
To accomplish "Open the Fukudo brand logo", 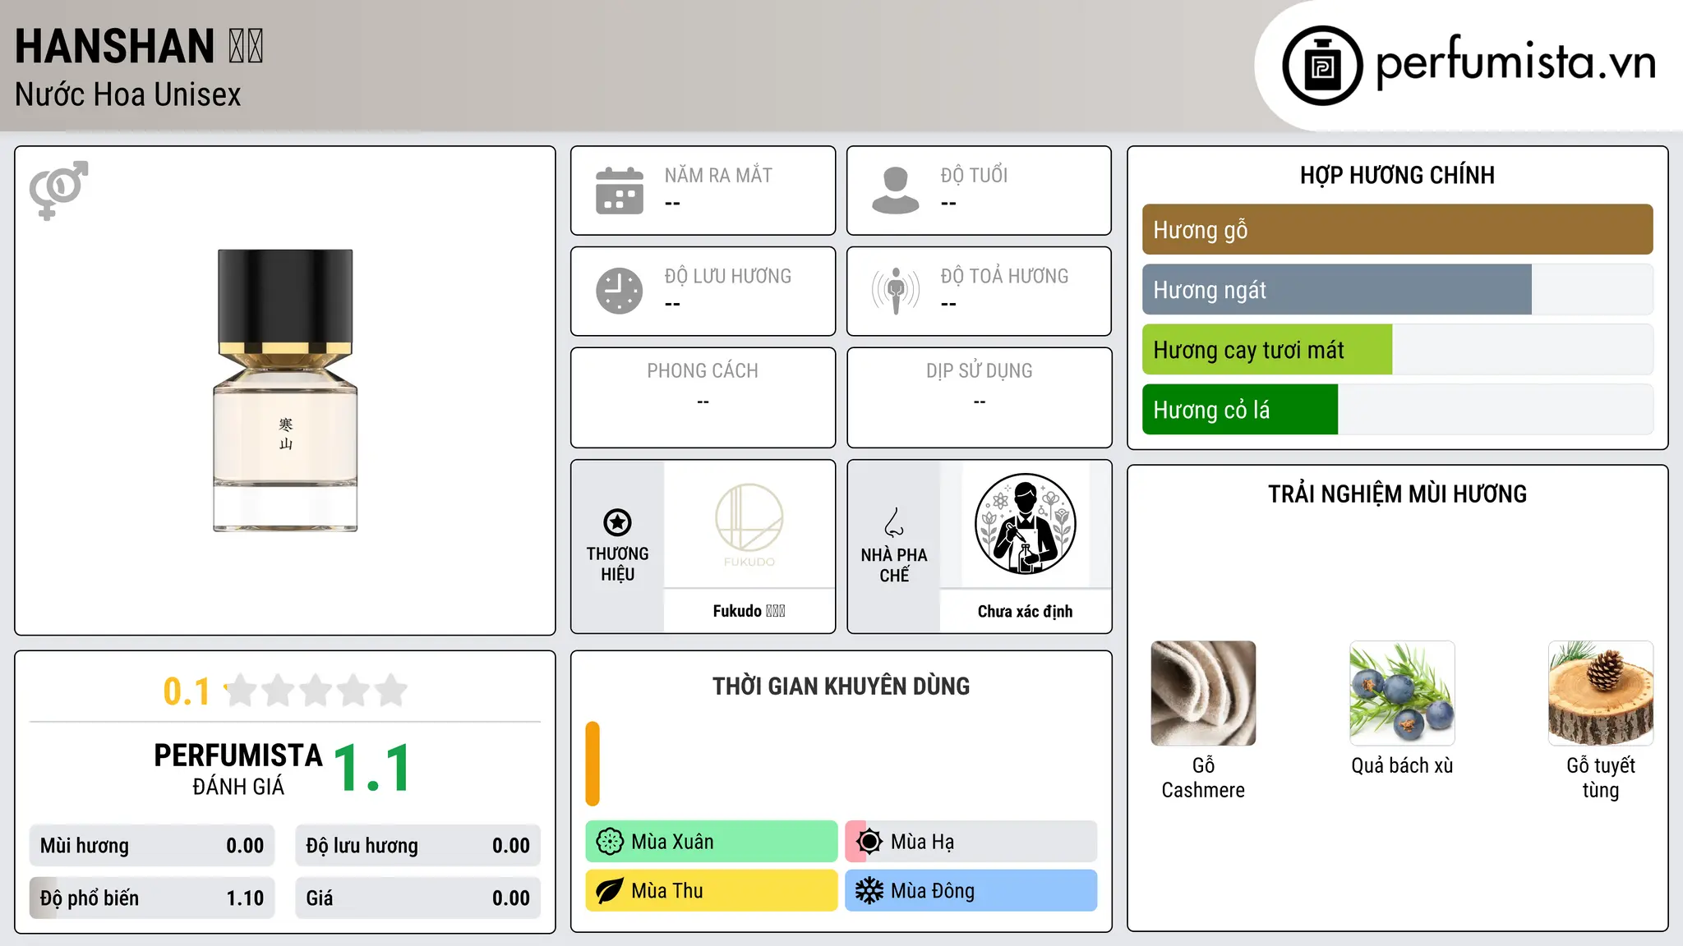I will coord(749,524).
